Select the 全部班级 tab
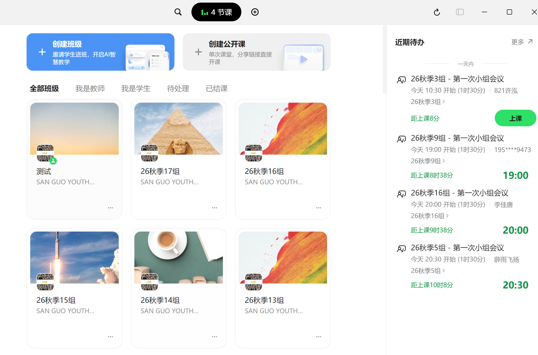Image resolution: width=538 pixels, height=355 pixels. coord(44,89)
